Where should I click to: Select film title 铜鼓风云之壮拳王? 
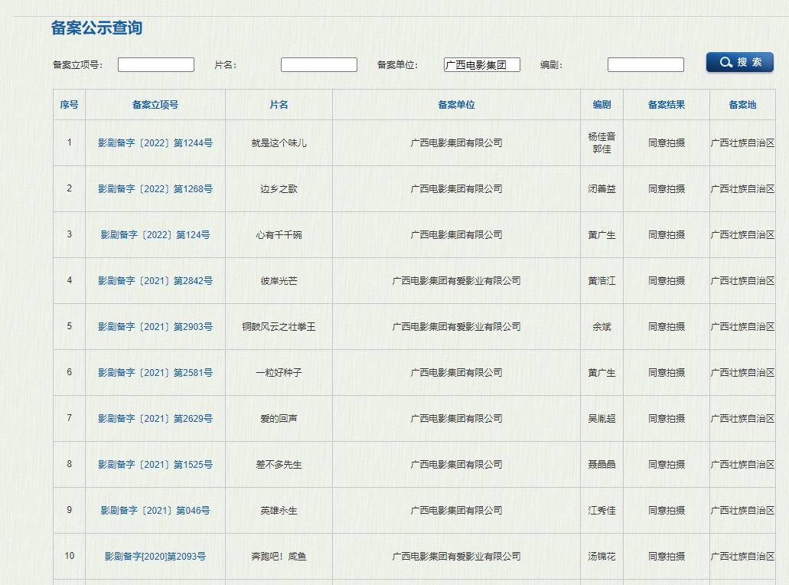[279, 327]
